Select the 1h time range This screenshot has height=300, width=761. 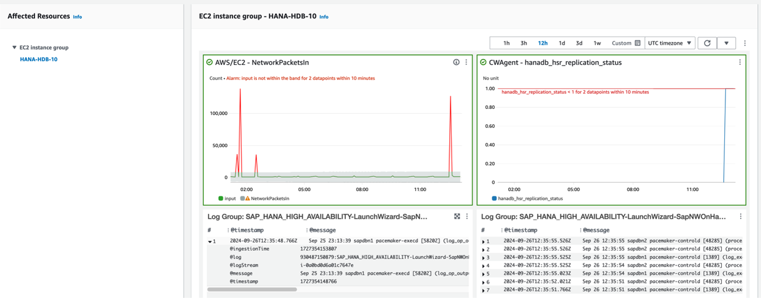tap(507, 43)
